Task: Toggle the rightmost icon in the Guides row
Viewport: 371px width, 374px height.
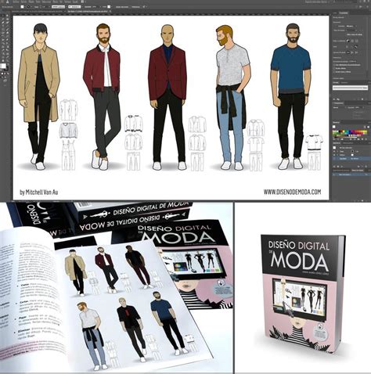Action: click(x=356, y=47)
